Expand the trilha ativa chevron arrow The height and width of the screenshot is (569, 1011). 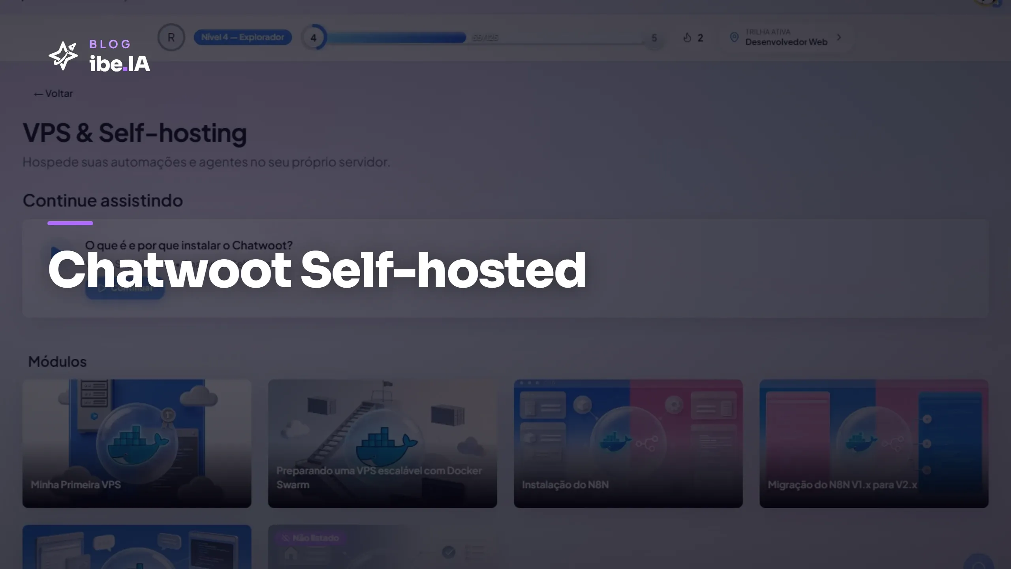pyautogui.click(x=839, y=38)
